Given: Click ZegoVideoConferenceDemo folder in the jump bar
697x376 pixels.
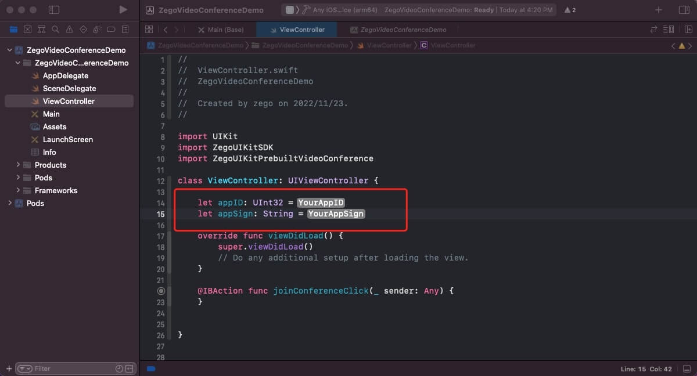Looking at the screenshot, I should point(300,45).
